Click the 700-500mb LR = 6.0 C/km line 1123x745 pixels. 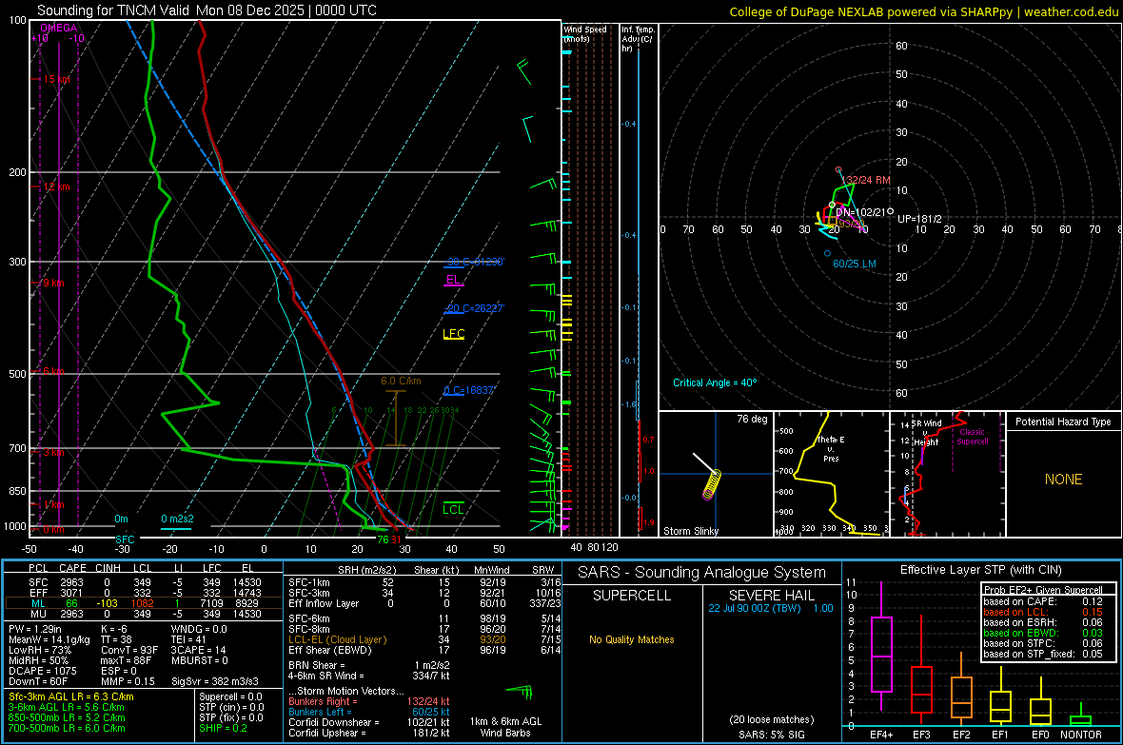pyautogui.click(x=67, y=728)
